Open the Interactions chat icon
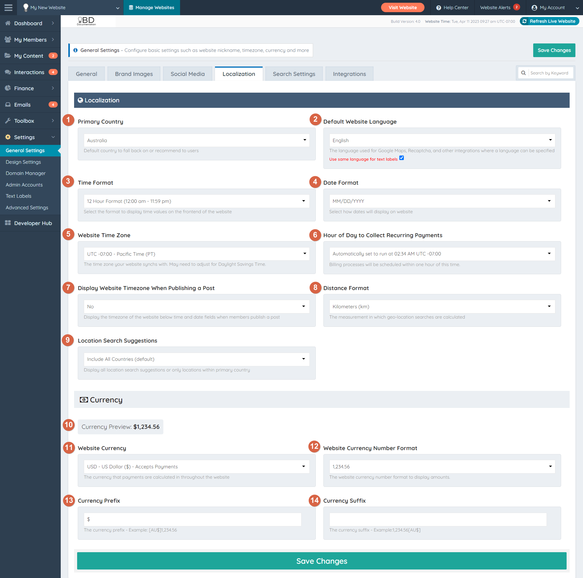 pos(8,72)
